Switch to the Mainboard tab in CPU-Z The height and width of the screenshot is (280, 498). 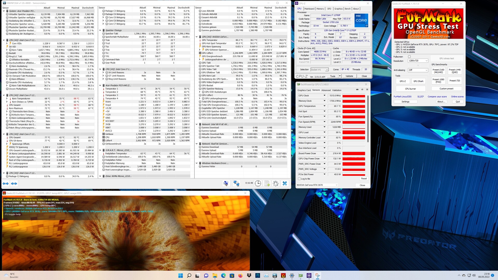tap(309, 9)
